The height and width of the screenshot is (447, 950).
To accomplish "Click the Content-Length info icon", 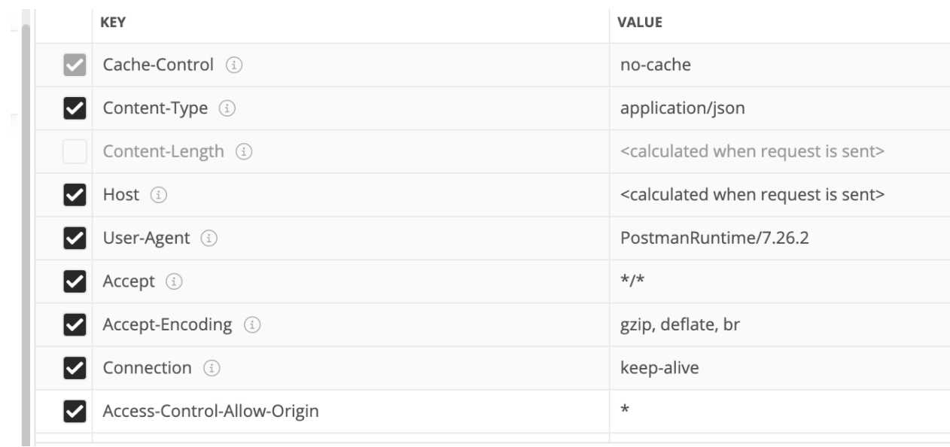I will 244,152.
